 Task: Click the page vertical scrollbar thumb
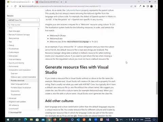pos(157,88)
